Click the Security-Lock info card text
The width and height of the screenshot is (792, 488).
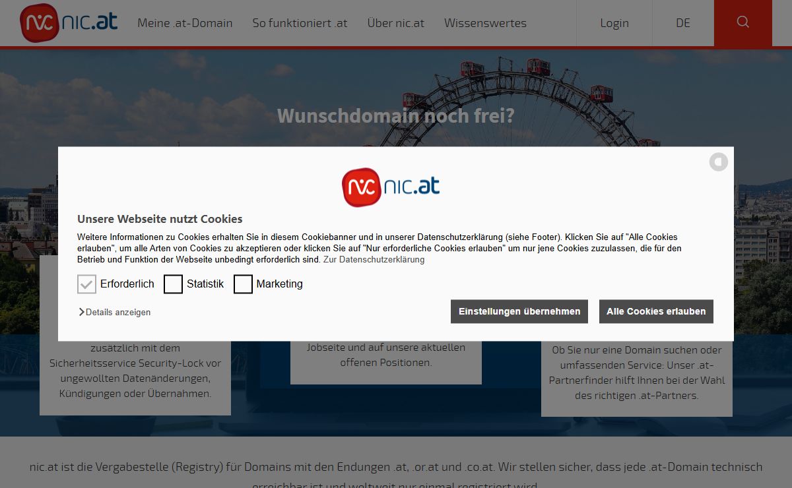point(135,371)
